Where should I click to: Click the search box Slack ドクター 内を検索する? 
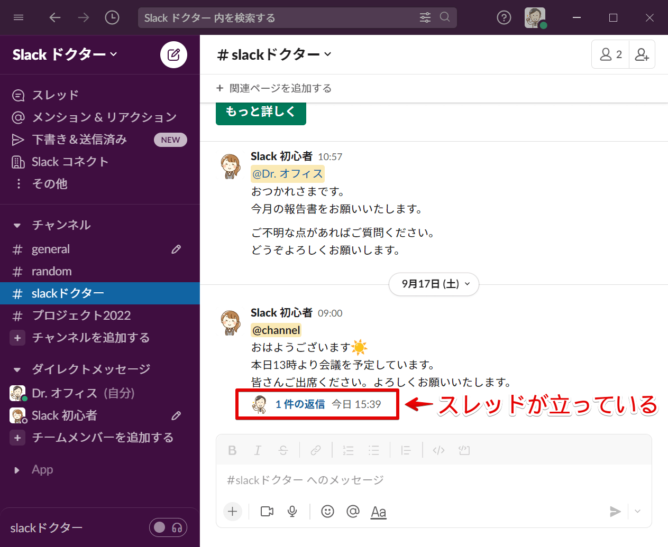[x=297, y=18]
